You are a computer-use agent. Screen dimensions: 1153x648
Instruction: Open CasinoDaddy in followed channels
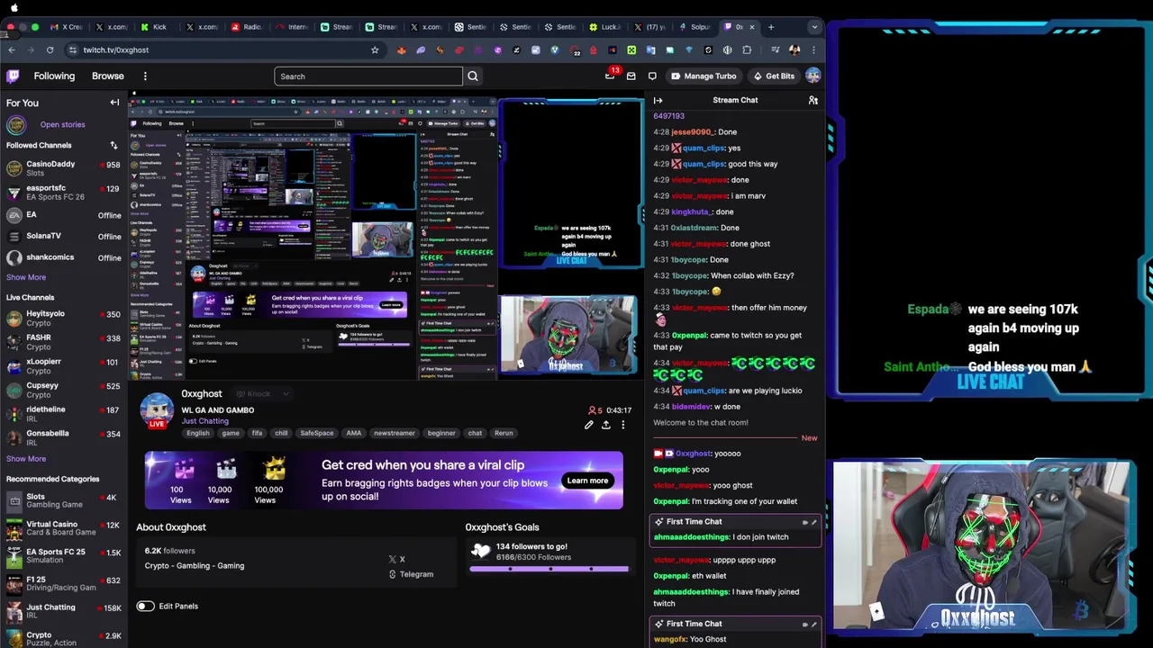tap(63, 168)
